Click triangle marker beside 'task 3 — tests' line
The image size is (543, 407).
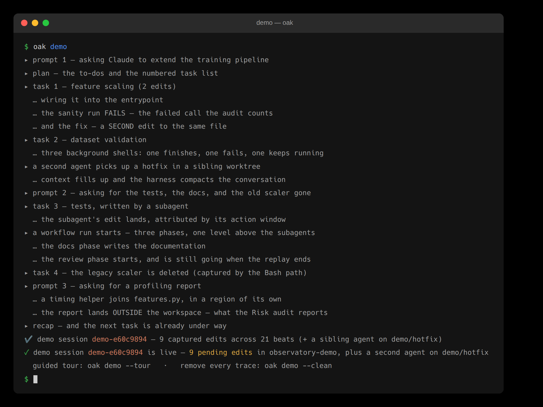[x=26, y=206]
